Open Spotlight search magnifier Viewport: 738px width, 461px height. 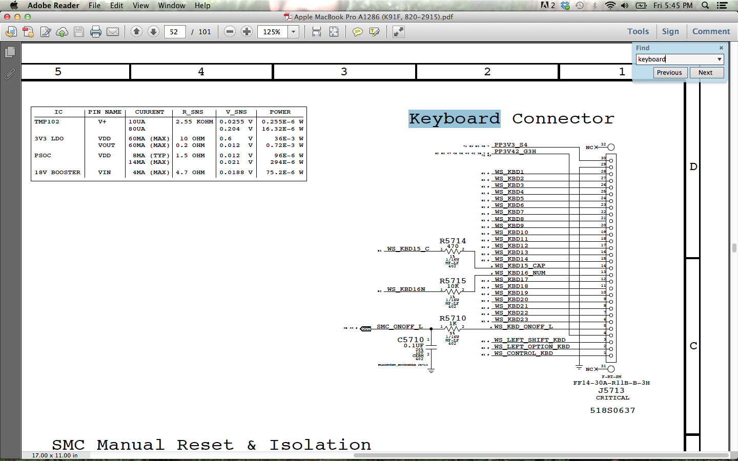tap(706, 6)
